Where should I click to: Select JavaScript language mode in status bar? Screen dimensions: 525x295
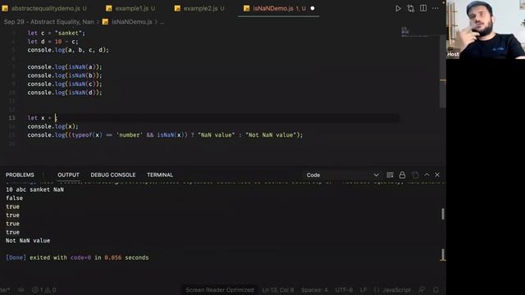pos(396,290)
